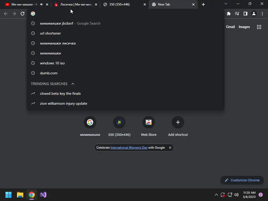Image resolution: width=268 pixels, height=201 pixels.
Task: Open the tab search dropdown arrow
Action: (x=226, y=4)
